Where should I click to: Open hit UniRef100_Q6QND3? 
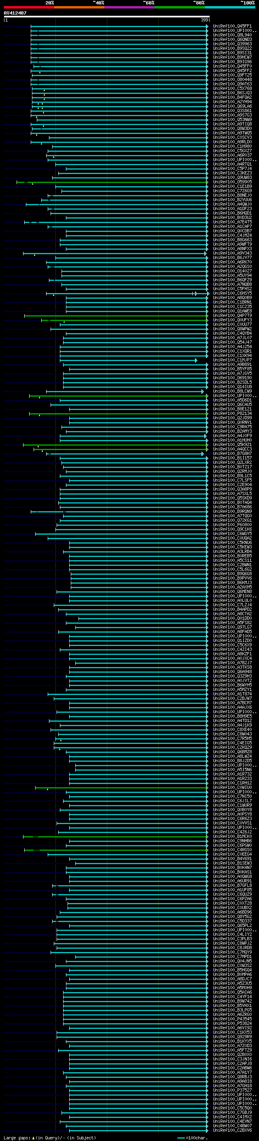pos(232,39)
